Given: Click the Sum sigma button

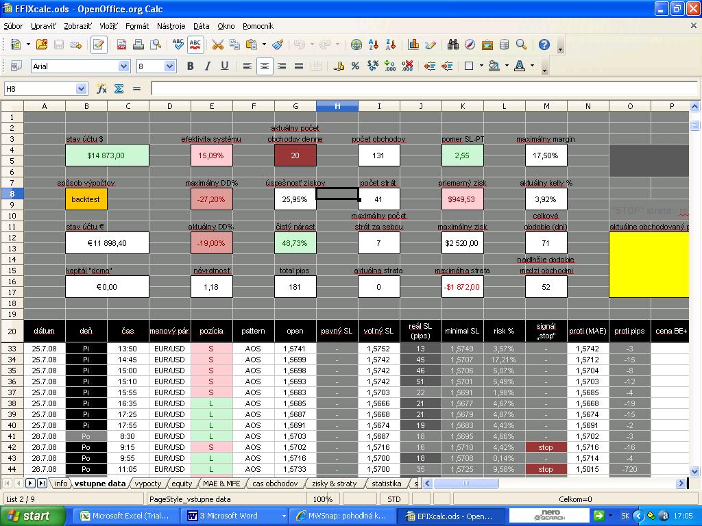Looking at the screenshot, I should coord(119,89).
